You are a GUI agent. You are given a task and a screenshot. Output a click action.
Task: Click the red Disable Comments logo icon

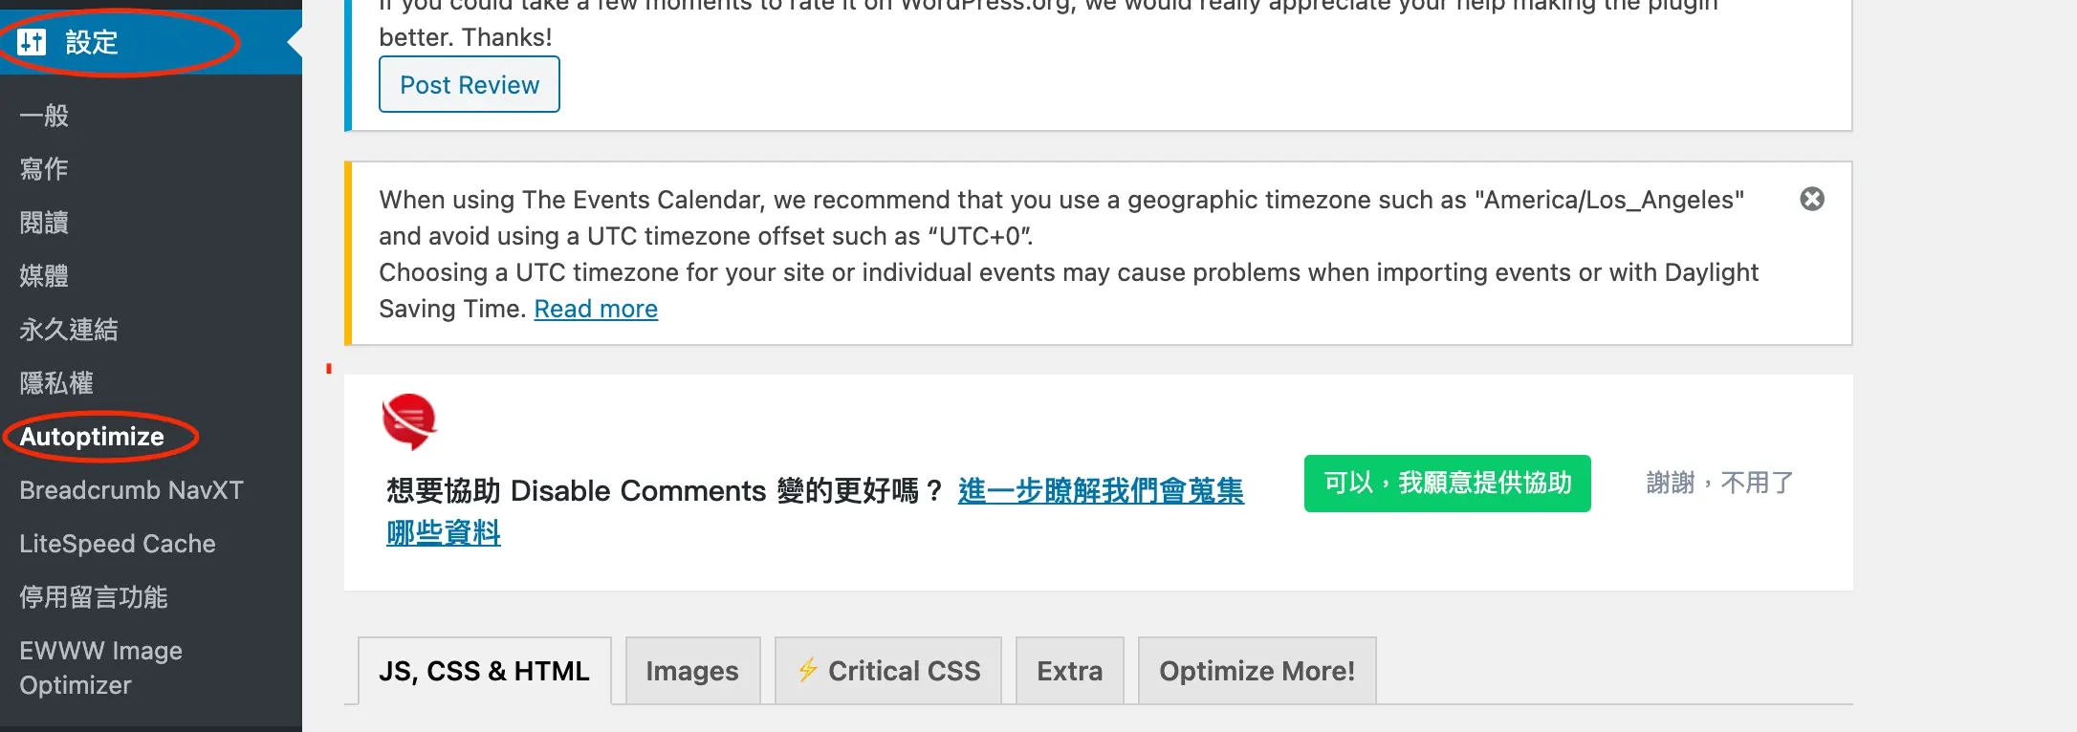(409, 421)
